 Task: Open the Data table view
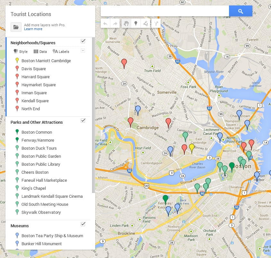coord(40,52)
